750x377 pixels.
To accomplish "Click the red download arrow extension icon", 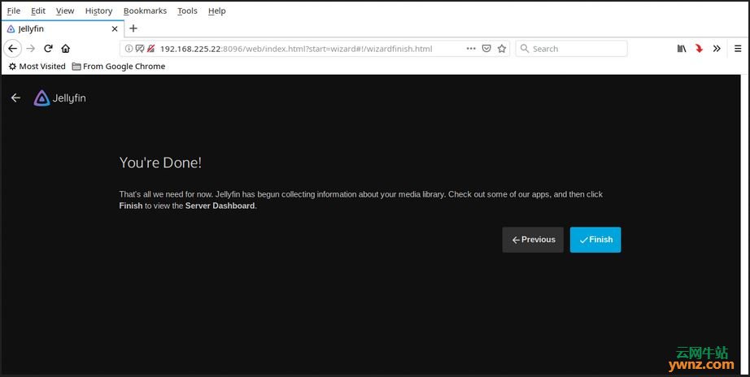I will point(699,48).
